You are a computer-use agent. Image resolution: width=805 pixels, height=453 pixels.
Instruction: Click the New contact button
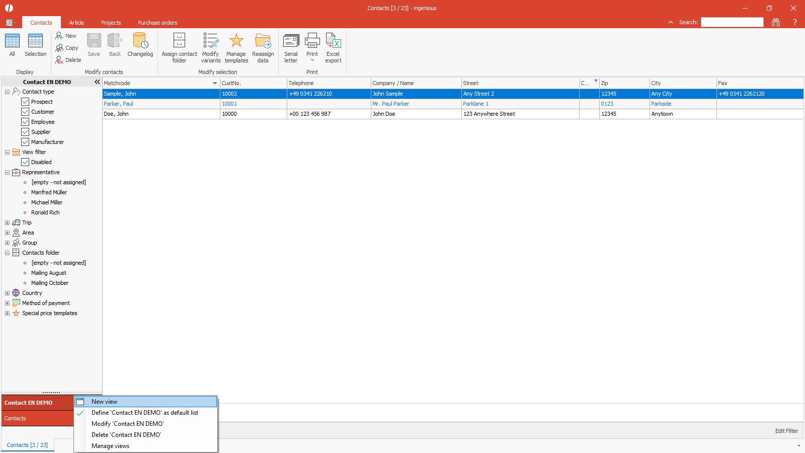(x=66, y=36)
